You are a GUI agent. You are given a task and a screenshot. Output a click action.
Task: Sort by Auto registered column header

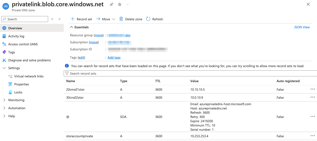click(x=288, y=81)
